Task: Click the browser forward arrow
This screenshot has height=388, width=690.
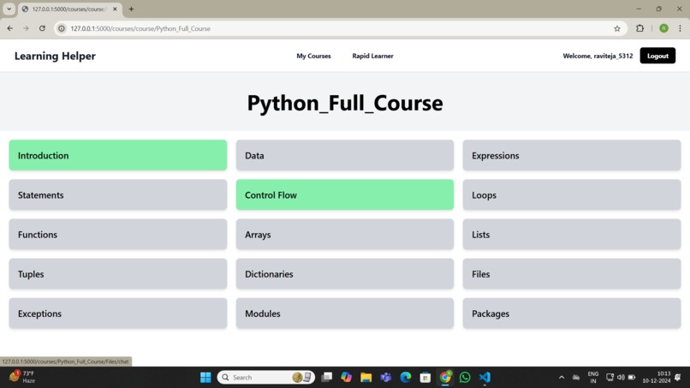Action: [26, 28]
